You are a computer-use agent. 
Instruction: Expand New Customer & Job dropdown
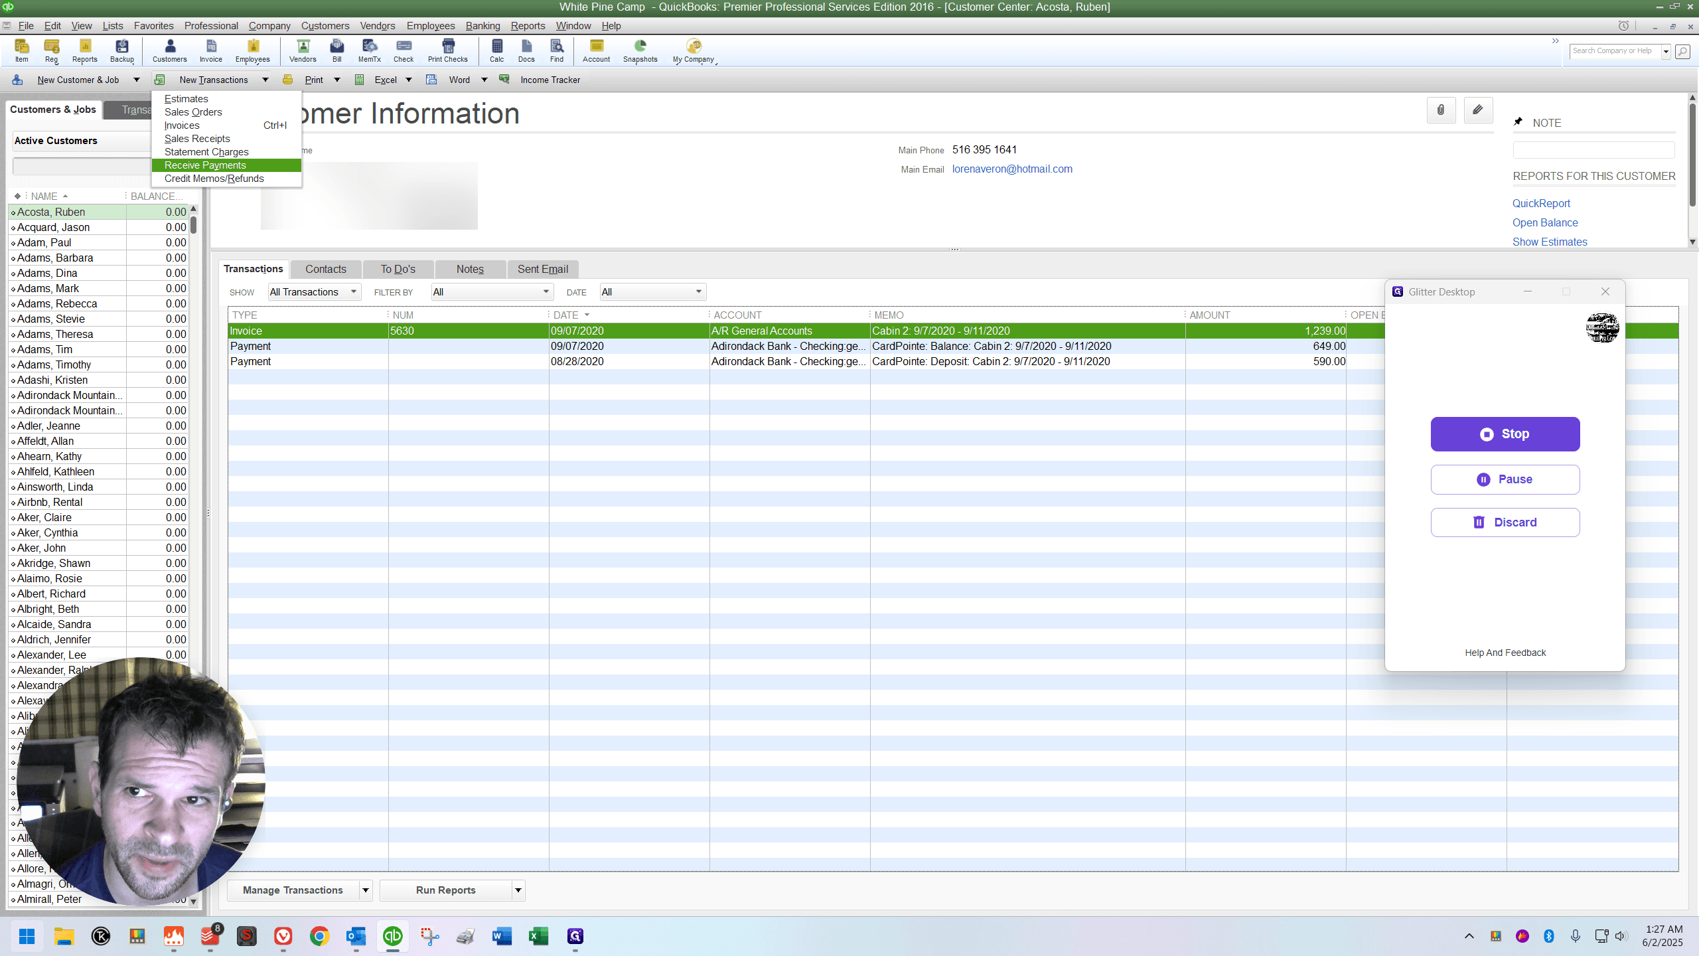coord(137,80)
